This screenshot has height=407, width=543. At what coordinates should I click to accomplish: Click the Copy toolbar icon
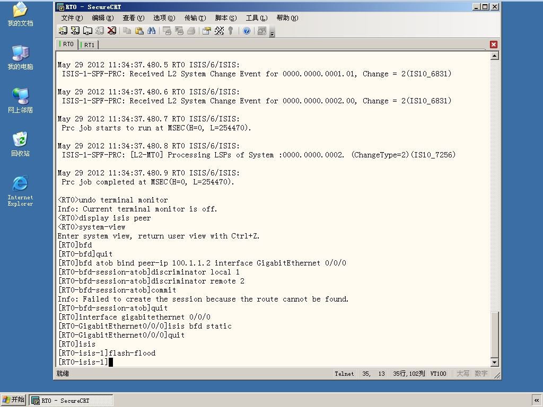click(127, 31)
